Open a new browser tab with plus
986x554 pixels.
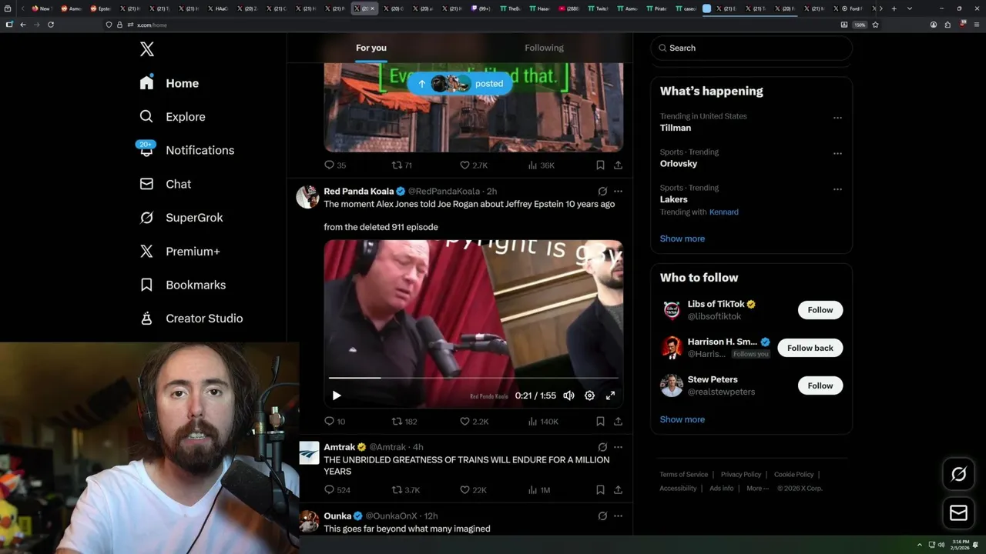(894, 8)
